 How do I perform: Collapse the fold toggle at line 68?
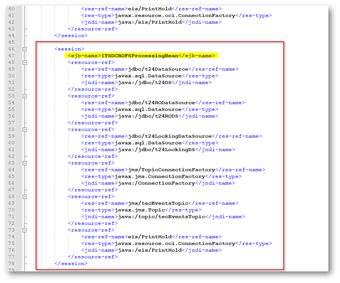(25, 197)
